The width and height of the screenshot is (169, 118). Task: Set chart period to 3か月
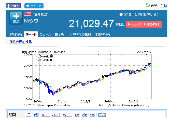pyautogui.click(x=56, y=115)
